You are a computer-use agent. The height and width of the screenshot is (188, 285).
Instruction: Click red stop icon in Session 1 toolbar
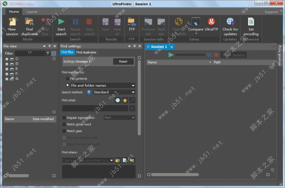[x=216, y=55]
